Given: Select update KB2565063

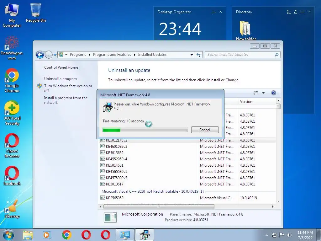Looking at the screenshot, I should point(114,198).
